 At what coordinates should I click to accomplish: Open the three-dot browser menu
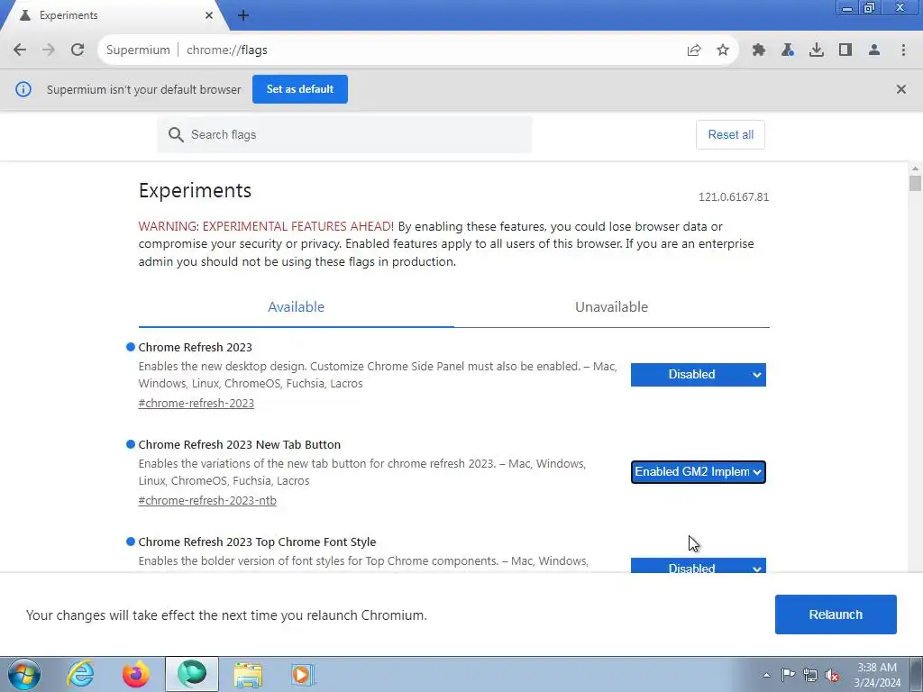[903, 50]
